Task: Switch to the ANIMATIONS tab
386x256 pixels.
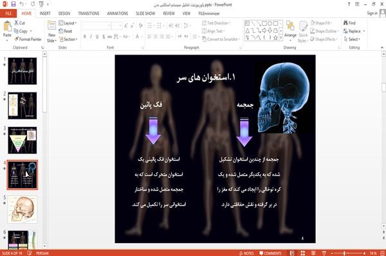Action: point(118,13)
